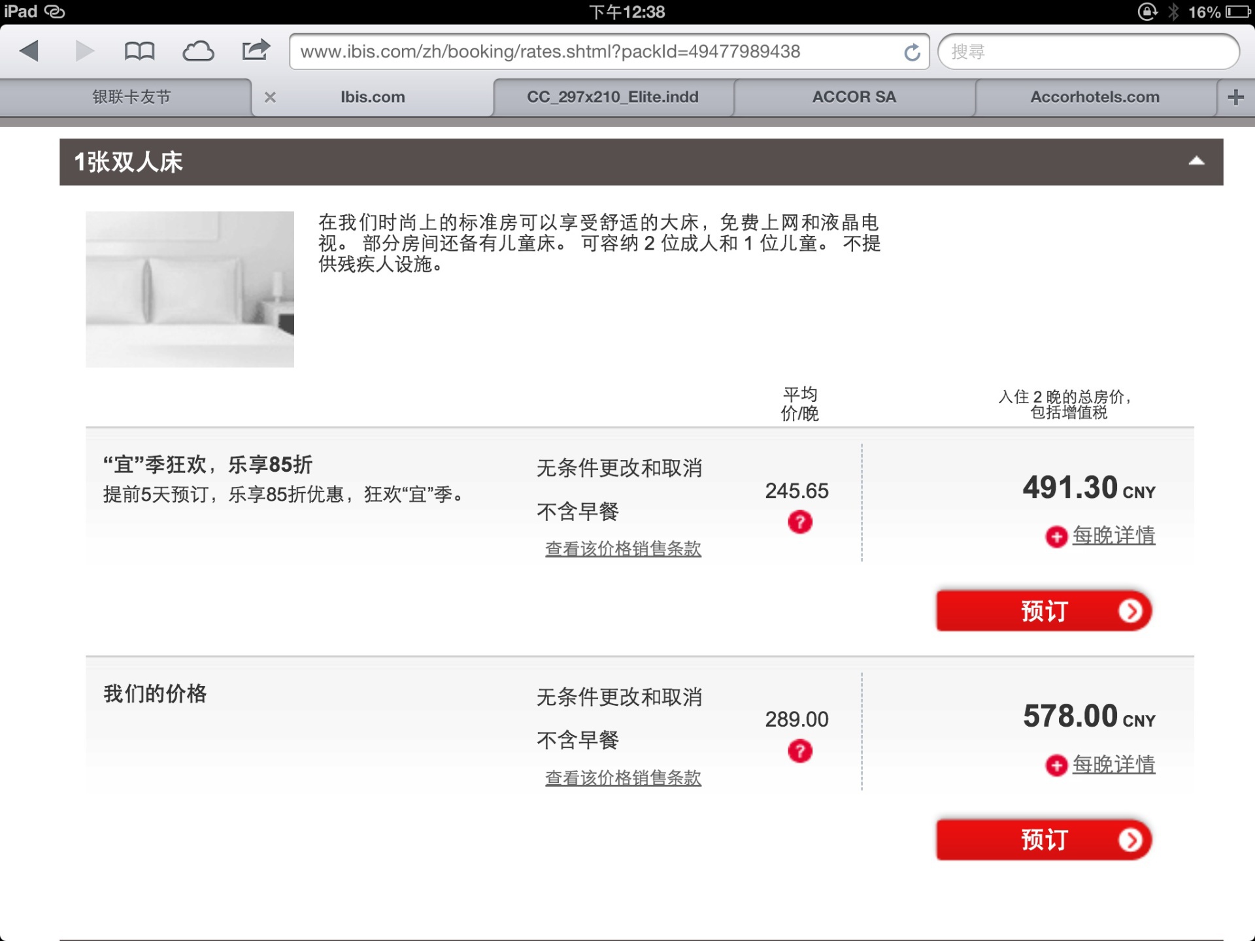
Task: View sales terms for 85折 rate
Action: click(x=623, y=549)
